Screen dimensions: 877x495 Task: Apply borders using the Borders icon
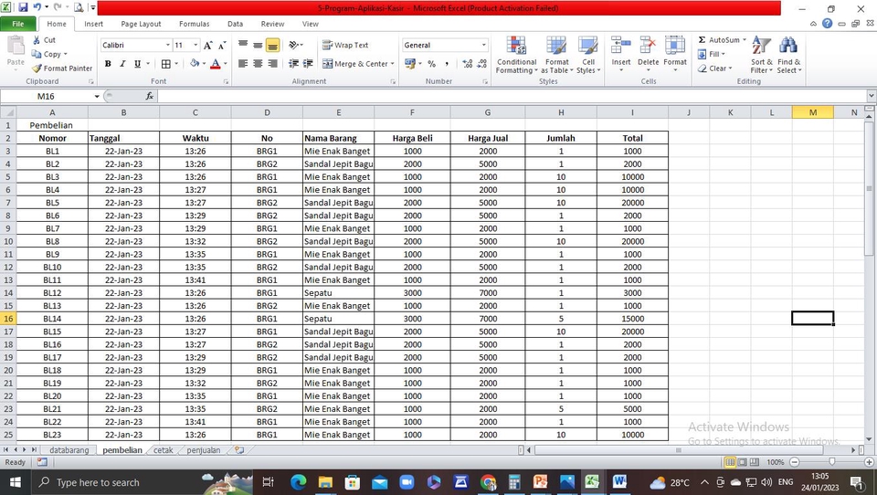coord(166,64)
